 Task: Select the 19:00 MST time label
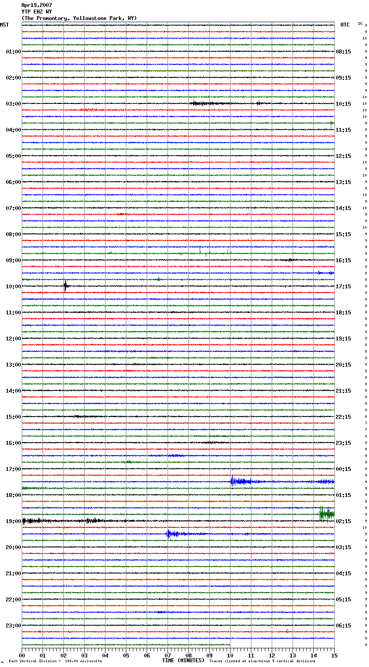click(13, 521)
